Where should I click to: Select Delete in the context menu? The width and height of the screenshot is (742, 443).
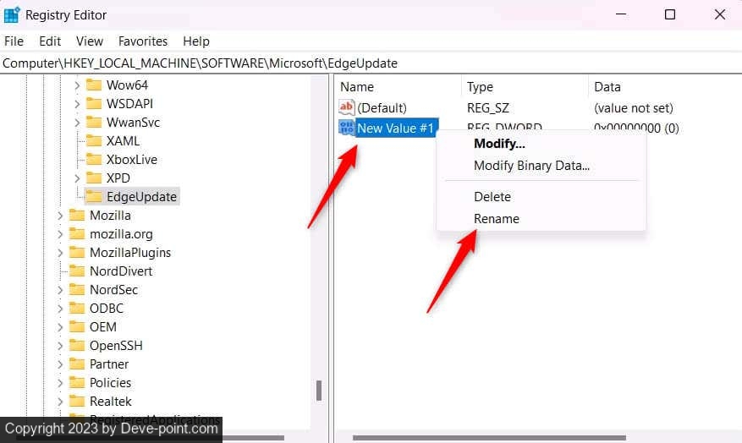click(x=492, y=197)
